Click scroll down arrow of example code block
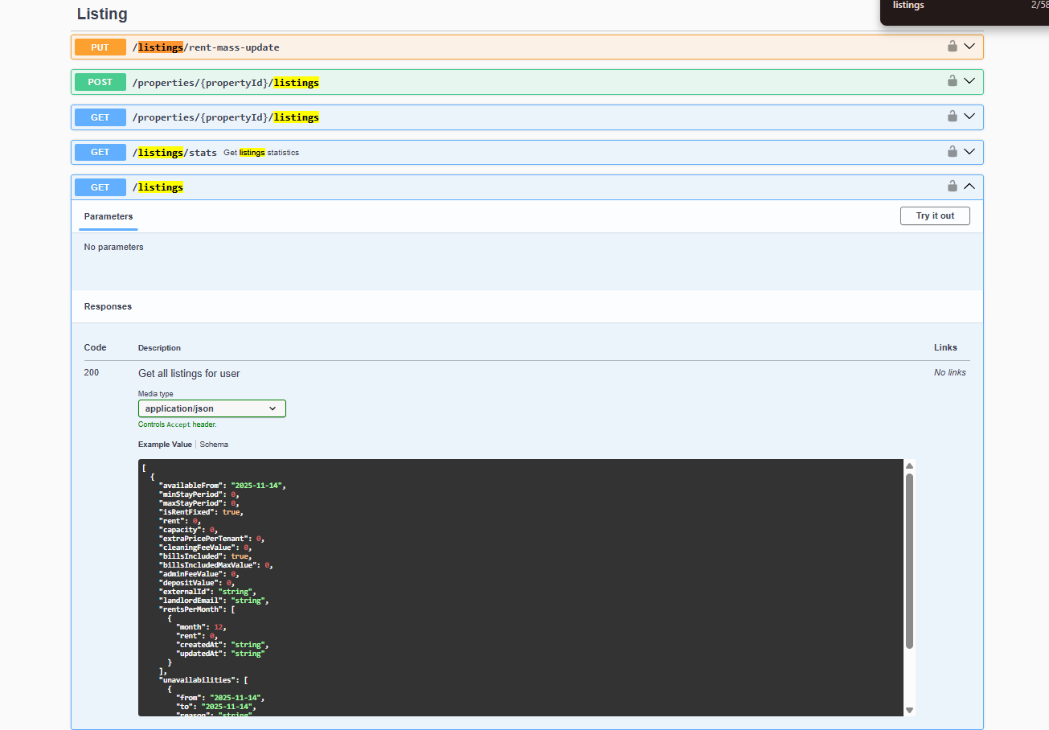 [909, 710]
